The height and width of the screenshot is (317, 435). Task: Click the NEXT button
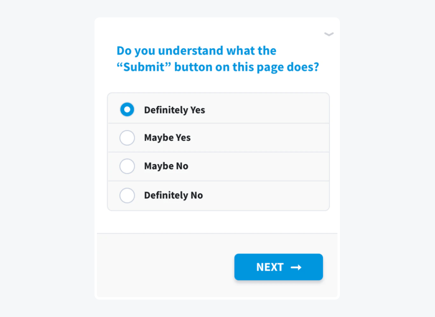(278, 267)
